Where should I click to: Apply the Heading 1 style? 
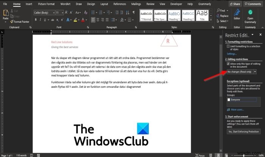[174, 16]
